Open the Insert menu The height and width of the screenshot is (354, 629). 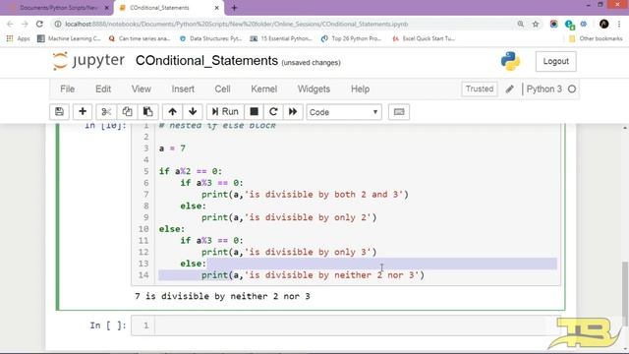click(x=183, y=89)
